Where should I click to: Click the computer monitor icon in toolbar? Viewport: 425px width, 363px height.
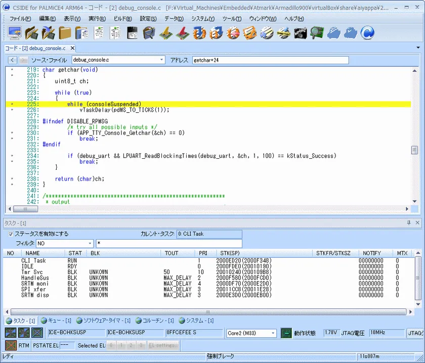point(15,33)
